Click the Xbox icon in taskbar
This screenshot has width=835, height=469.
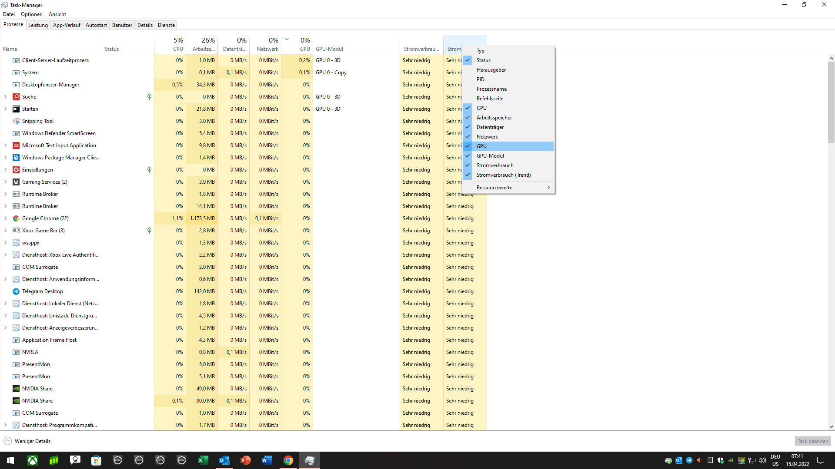point(33,460)
